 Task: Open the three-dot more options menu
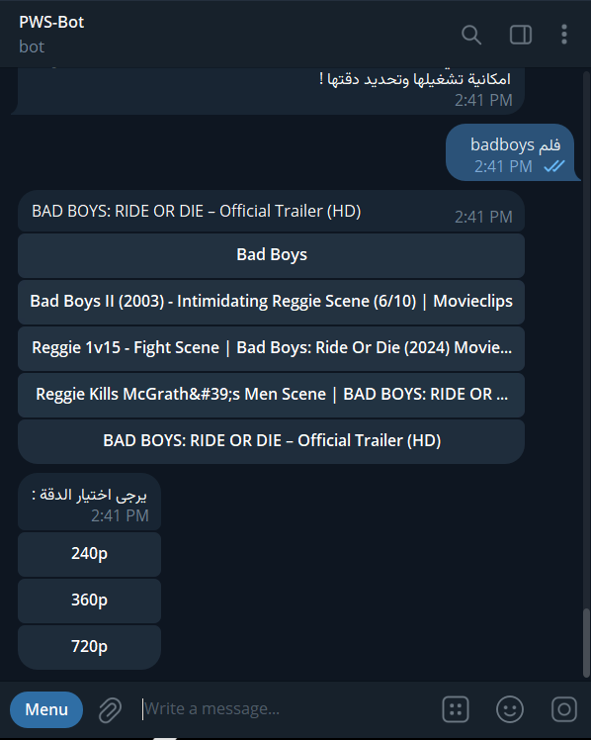(564, 35)
